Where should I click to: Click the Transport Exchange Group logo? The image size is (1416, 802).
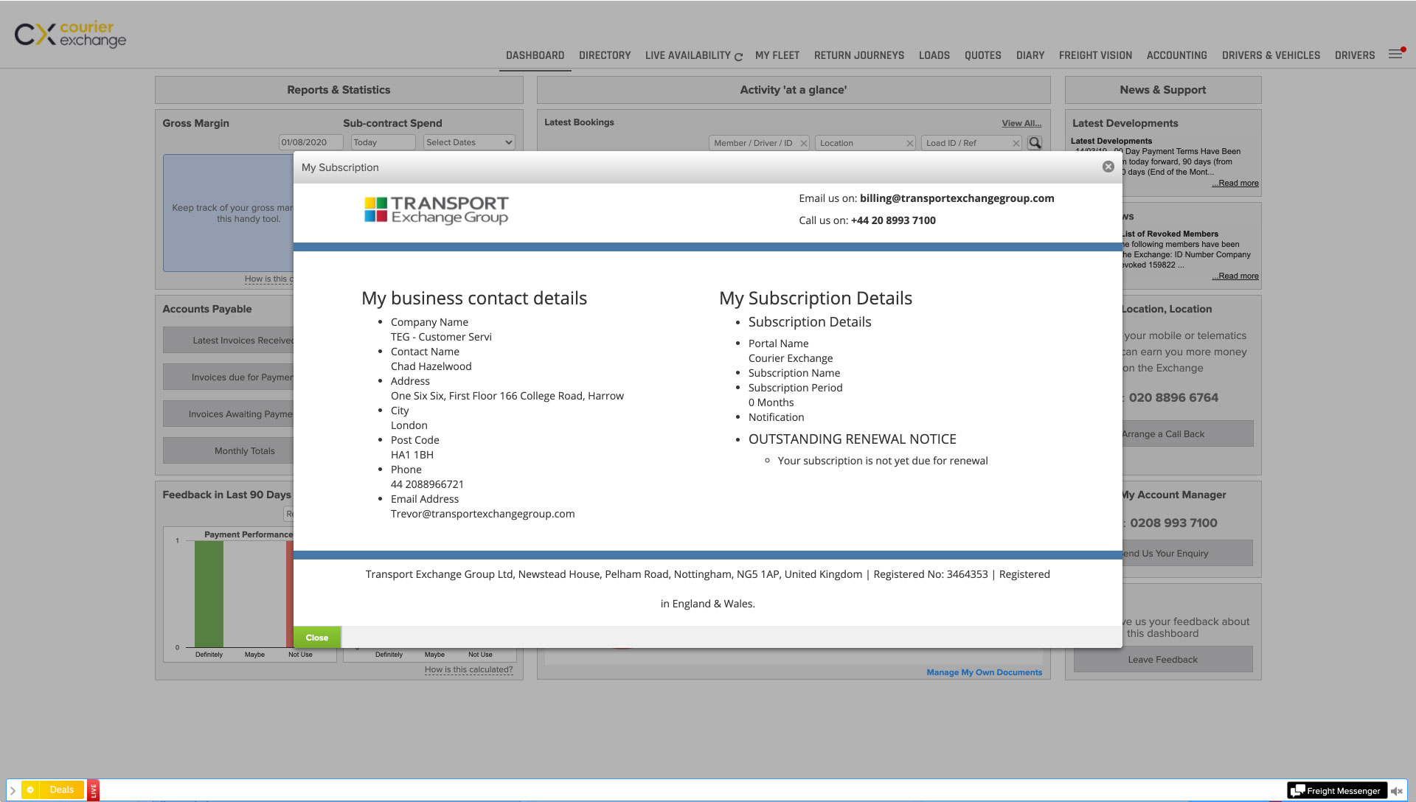[x=437, y=209]
